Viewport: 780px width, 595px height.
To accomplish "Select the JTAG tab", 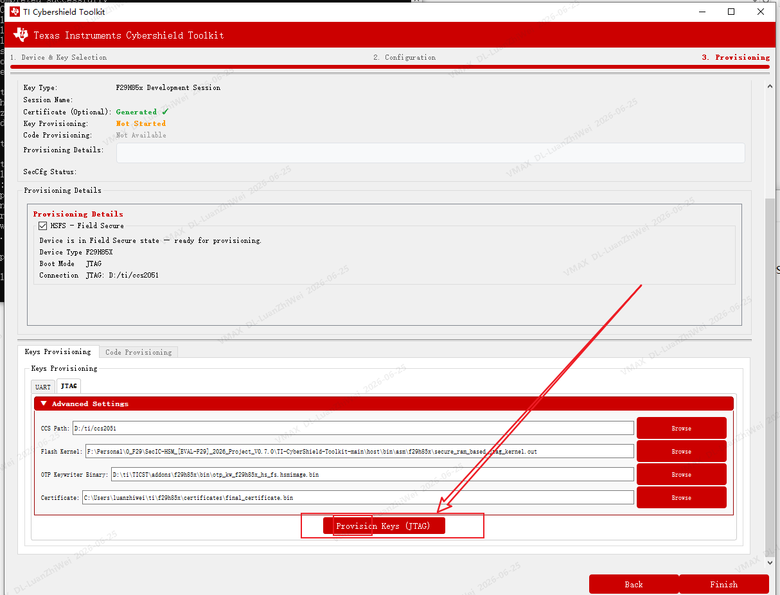I will [69, 386].
